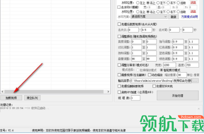Check 处理完毕关机

(x=154, y=86)
